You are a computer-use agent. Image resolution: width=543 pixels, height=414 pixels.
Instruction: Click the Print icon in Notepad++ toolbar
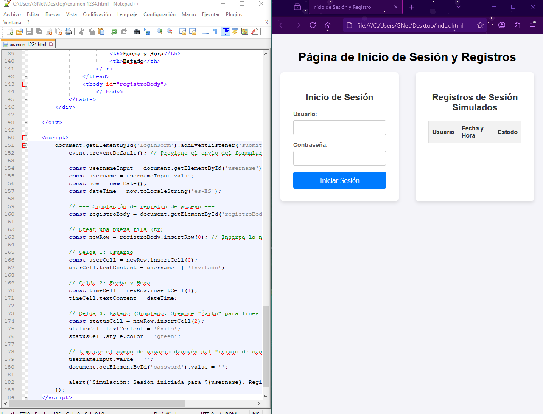tap(68, 31)
